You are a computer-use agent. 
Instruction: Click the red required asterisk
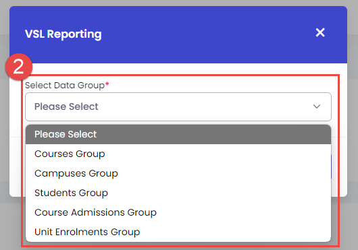[x=107, y=84]
